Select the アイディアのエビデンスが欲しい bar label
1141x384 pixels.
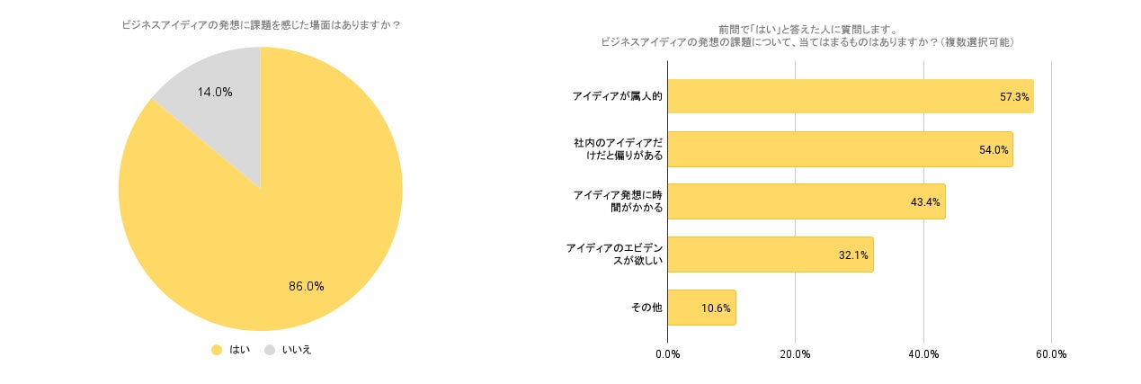pos(615,255)
